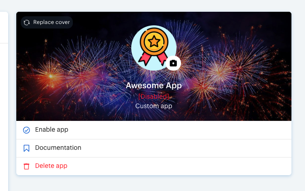Click empty area of Enable app row
305x191 pixels.
[x=175, y=130]
